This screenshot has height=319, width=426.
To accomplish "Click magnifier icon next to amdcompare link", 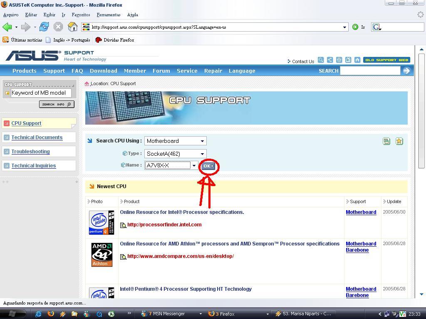I will pos(123,257).
